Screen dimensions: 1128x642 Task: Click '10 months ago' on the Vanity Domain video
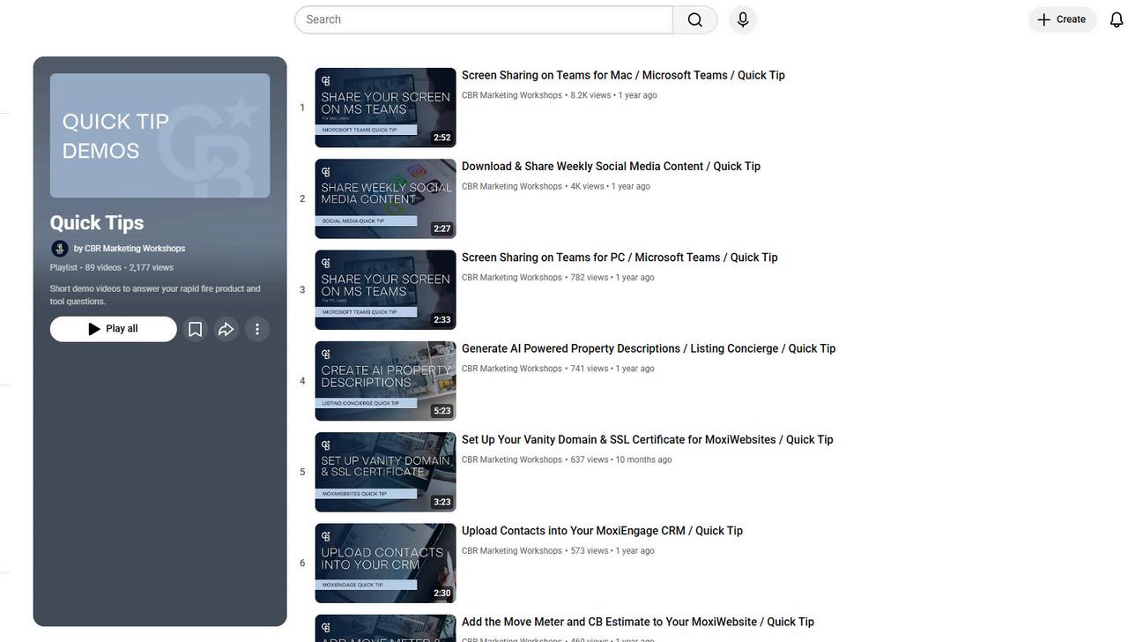click(643, 460)
